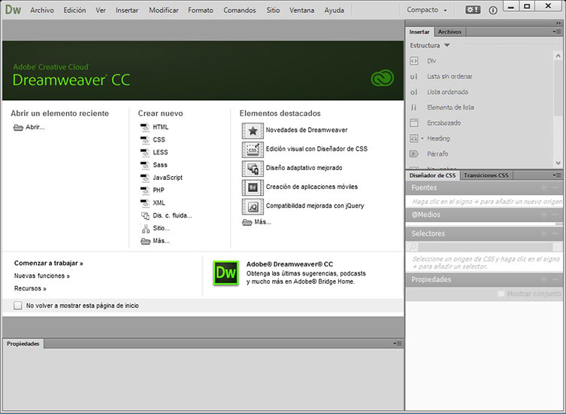Switch to the Archivos tab
566x414 pixels.
449,32
